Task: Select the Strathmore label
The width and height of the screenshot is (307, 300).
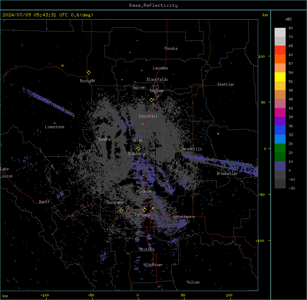Action: click(x=184, y=217)
